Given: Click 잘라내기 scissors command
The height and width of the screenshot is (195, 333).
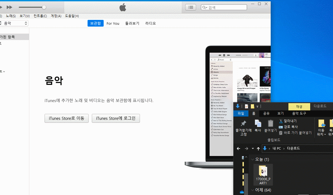Looking at the screenshot, I should pos(288,121).
